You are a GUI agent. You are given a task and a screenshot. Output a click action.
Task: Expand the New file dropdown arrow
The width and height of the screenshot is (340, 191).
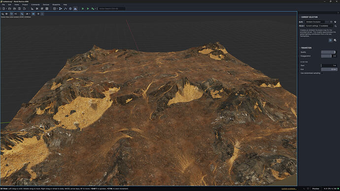coord(6,9)
